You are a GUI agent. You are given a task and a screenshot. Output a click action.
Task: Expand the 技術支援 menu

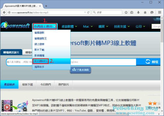point(122,27)
